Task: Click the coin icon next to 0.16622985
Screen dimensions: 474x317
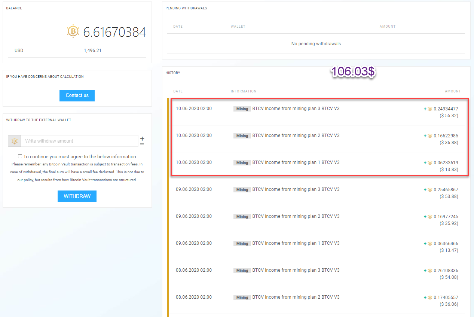Action: (430, 136)
